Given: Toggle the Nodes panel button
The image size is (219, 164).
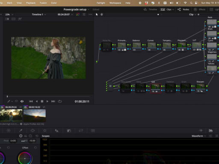Looking at the screenshot, I should pyautogui.click(x=183, y=9).
